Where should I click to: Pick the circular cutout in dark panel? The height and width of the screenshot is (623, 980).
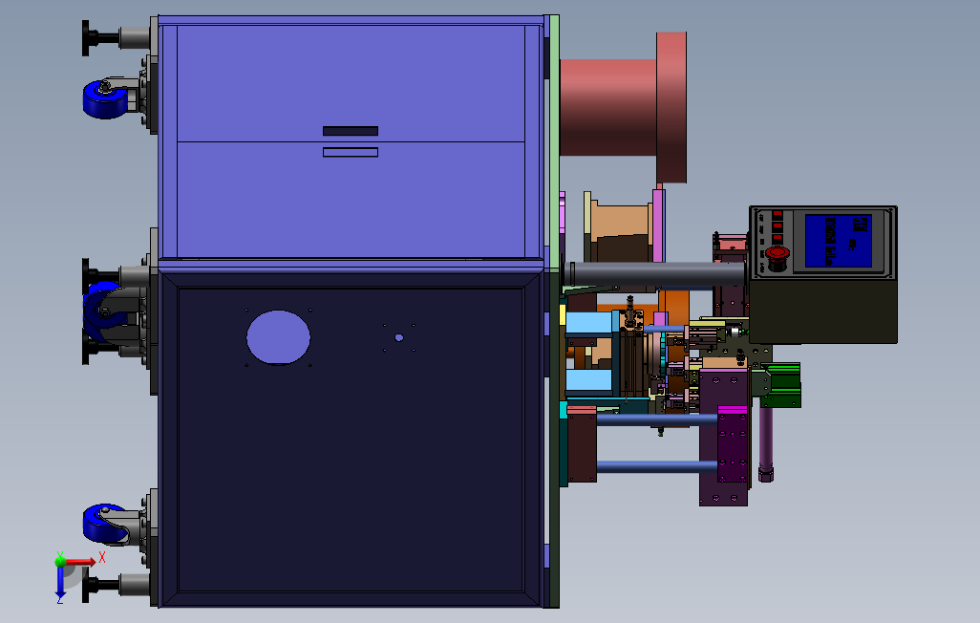278,337
